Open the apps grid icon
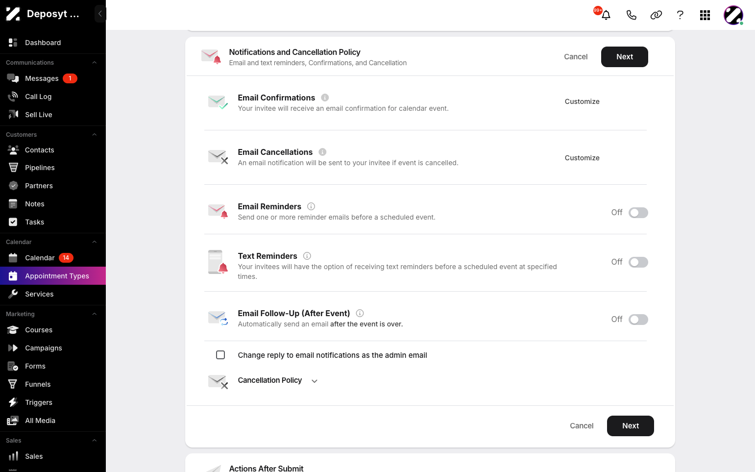This screenshot has width=755, height=472. 705,15
